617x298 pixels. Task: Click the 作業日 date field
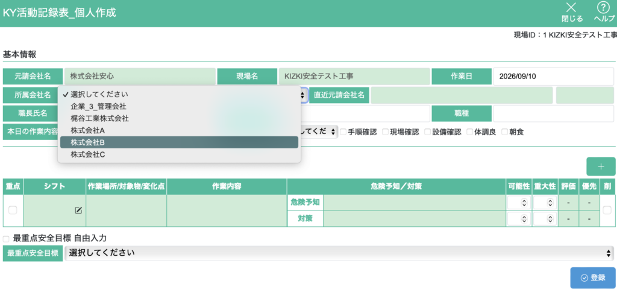pos(554,77)
